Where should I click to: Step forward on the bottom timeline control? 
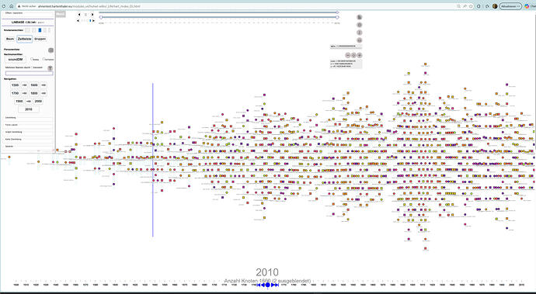click(273, 285)
